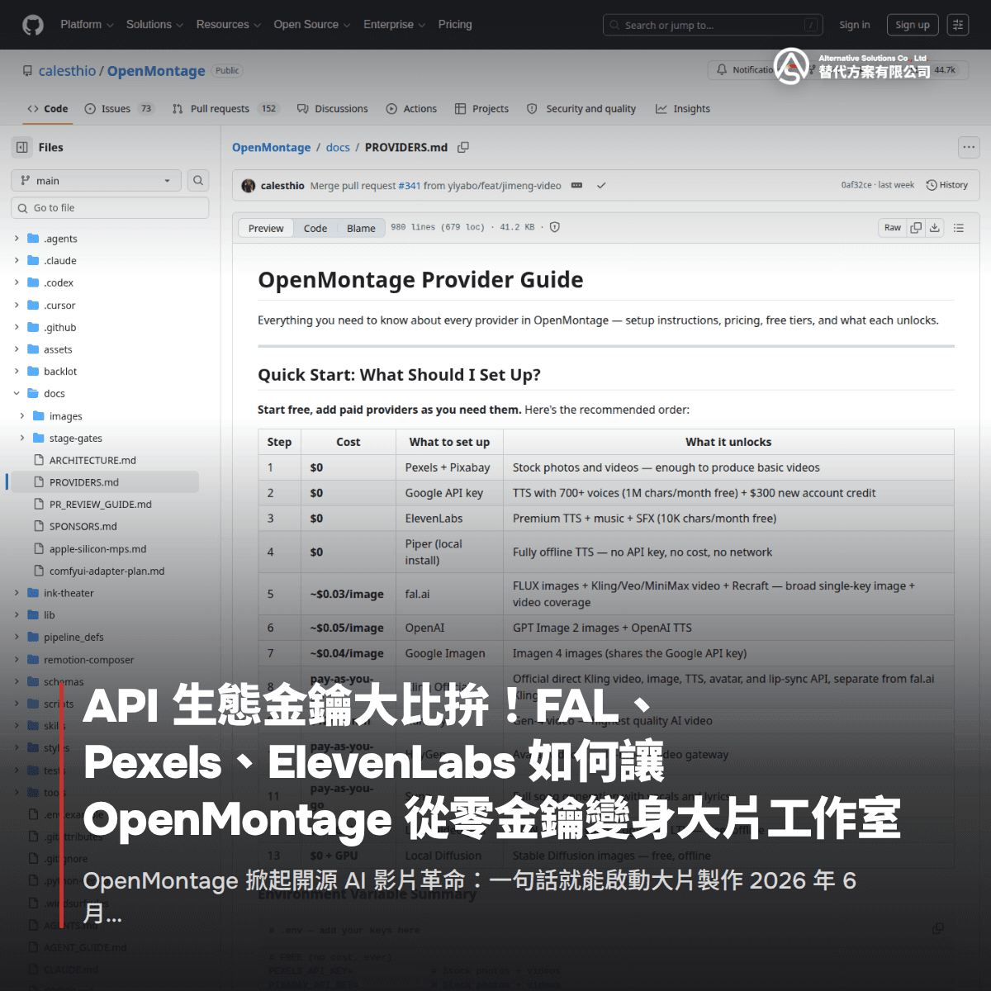Open the GitHub home logo
The height and width of the screenshot is (991, 991).
[x=33, y=25]
